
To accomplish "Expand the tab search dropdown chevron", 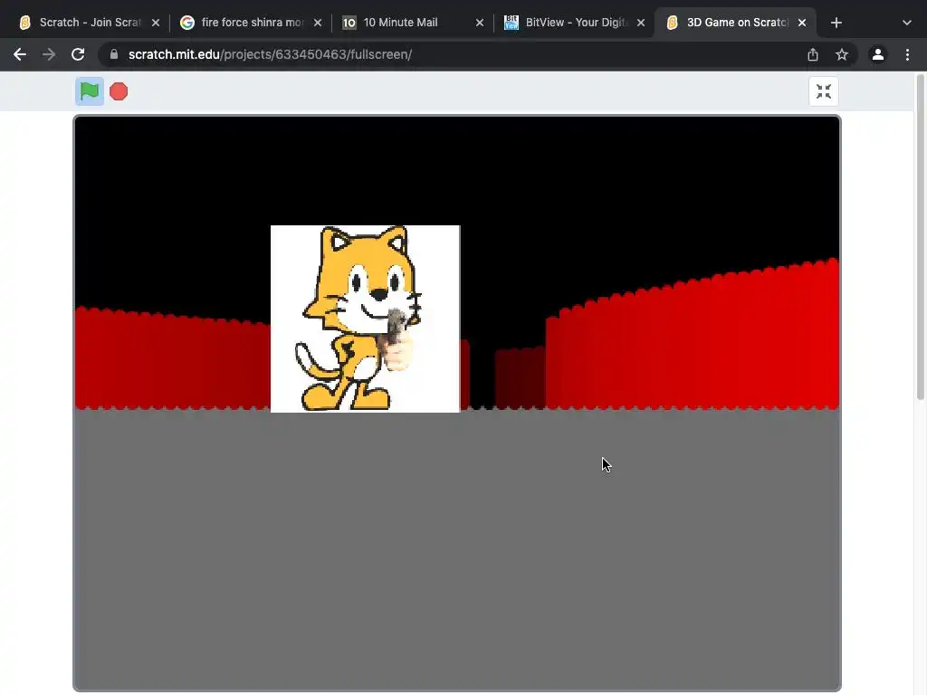I will [907, 23].
